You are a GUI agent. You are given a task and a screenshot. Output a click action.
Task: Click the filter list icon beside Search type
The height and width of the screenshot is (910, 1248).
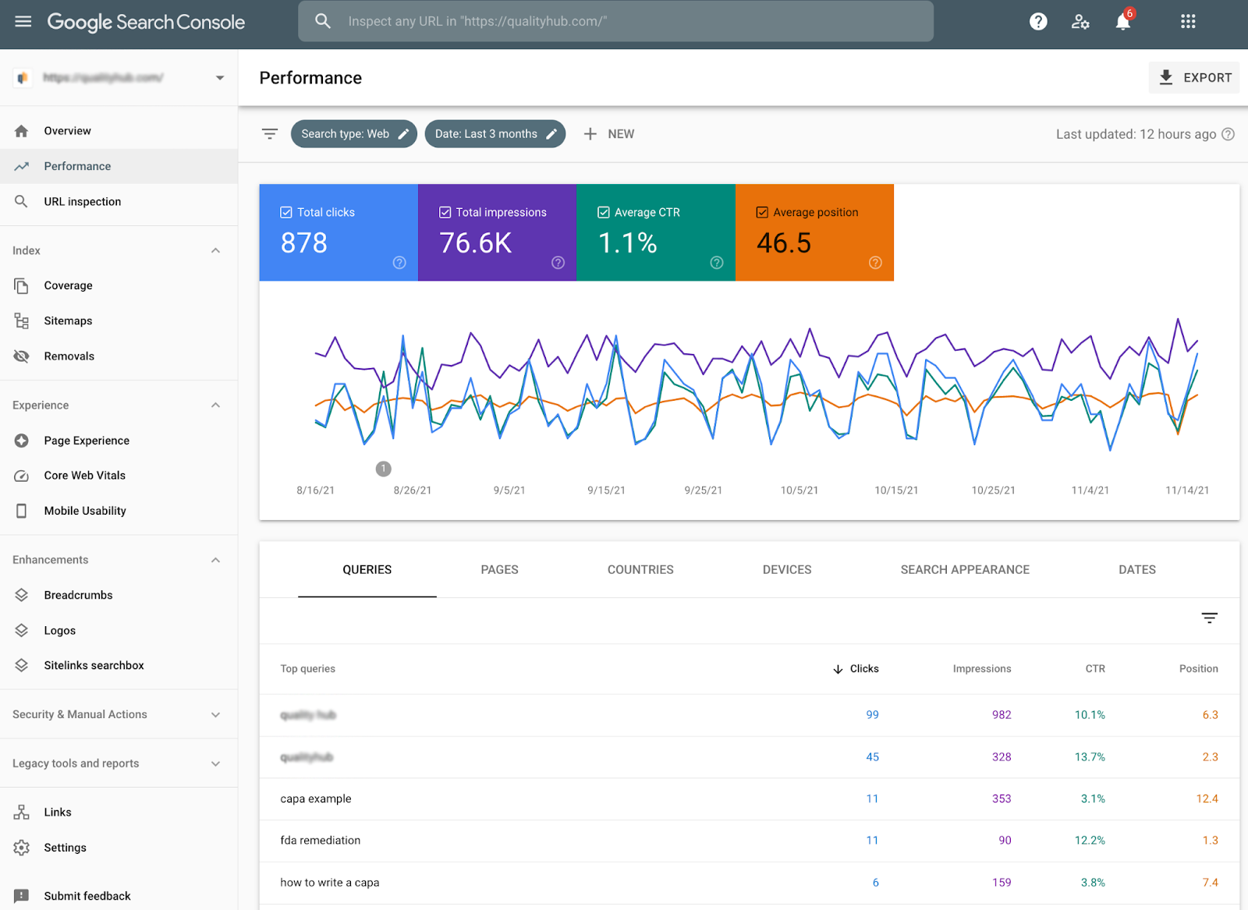(270, 134)
